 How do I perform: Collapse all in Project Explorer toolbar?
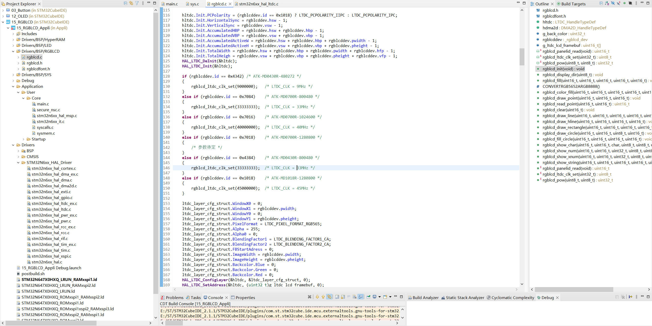click(x=125, y=3)
